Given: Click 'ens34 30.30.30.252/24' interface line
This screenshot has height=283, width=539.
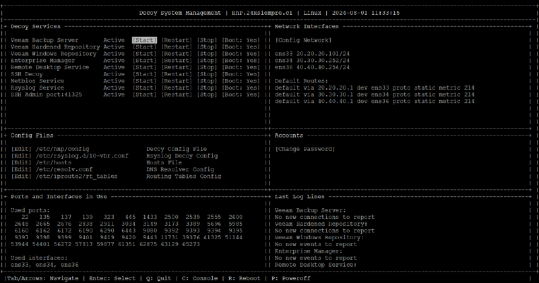Looking at the screenshot, I should [x=312, y=61].
